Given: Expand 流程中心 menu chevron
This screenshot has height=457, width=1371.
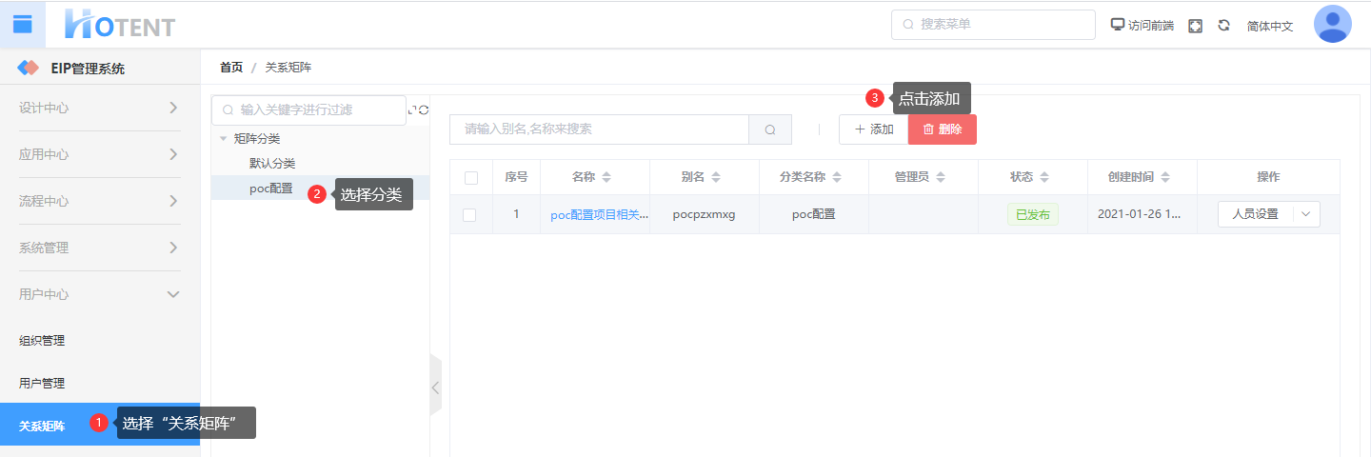Looking at the screenshot, I should 173,201.
